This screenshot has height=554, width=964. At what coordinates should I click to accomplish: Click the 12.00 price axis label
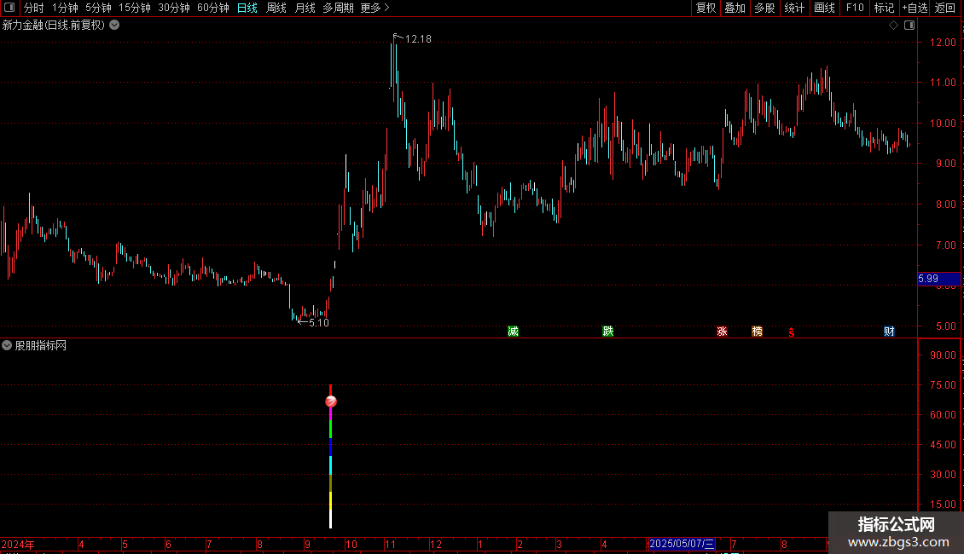pos(943,43)
